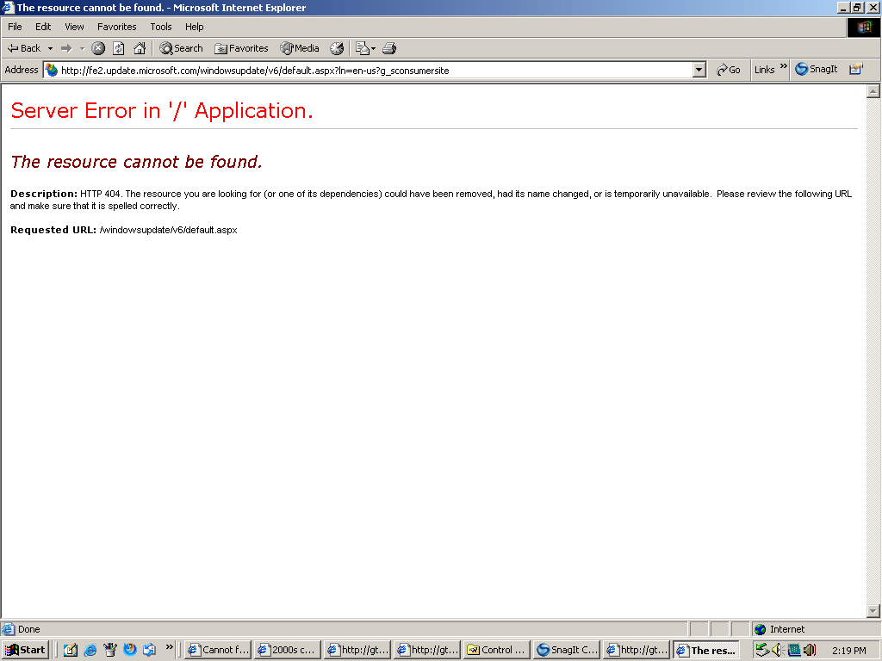
Task: Open the View menu
Action: pos(74,27)
